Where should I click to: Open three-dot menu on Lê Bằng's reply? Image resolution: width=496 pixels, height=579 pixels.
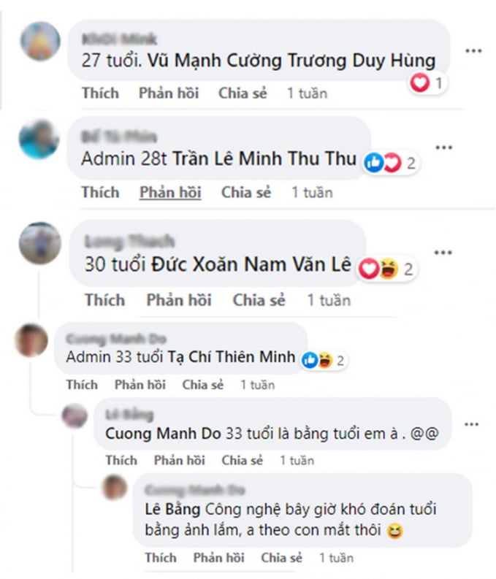coord(471,424)
